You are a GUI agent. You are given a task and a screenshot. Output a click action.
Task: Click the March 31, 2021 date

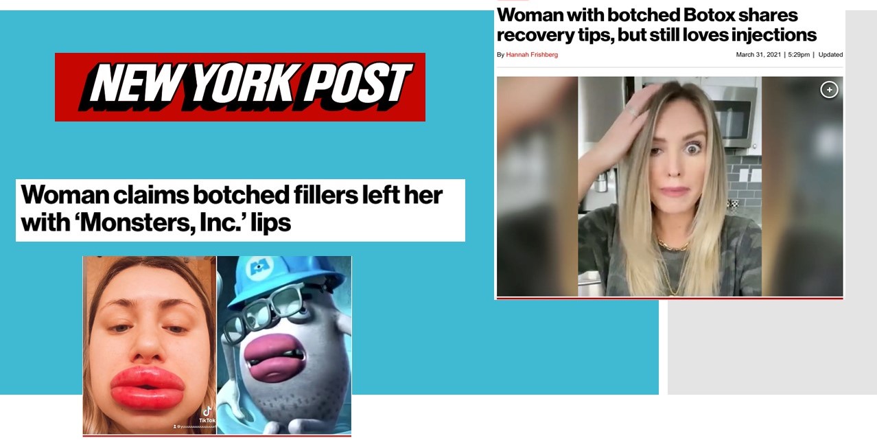(x=758, y=55)
